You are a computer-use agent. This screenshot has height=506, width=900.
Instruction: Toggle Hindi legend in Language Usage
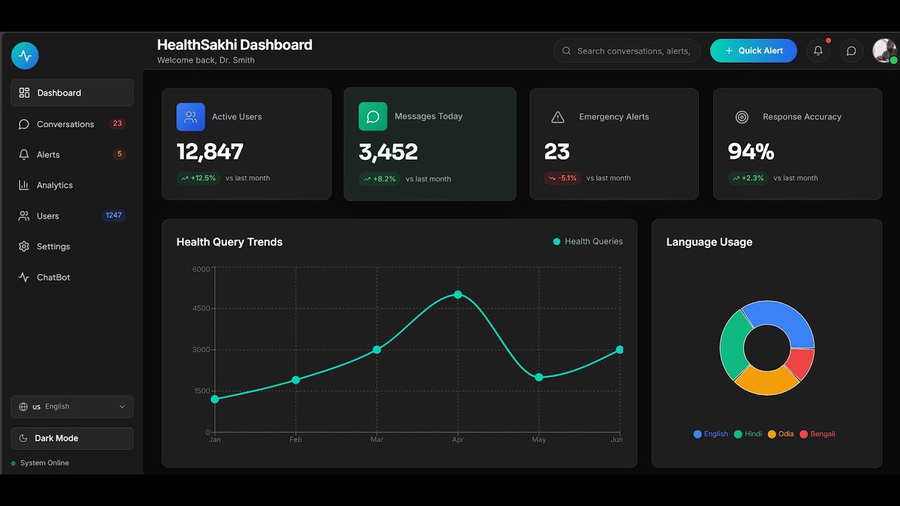click(x=748, y=434)
